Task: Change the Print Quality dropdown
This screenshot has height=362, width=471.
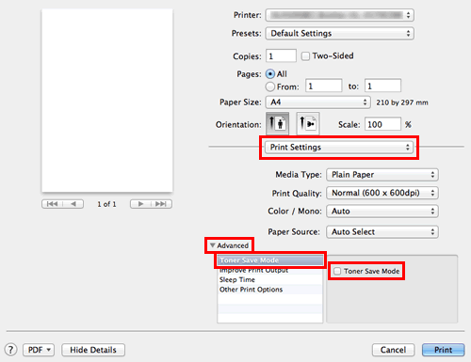Action: pos(382,193)
